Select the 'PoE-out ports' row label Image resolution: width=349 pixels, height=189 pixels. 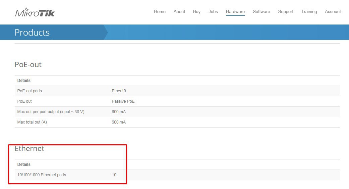pos(30,91)
